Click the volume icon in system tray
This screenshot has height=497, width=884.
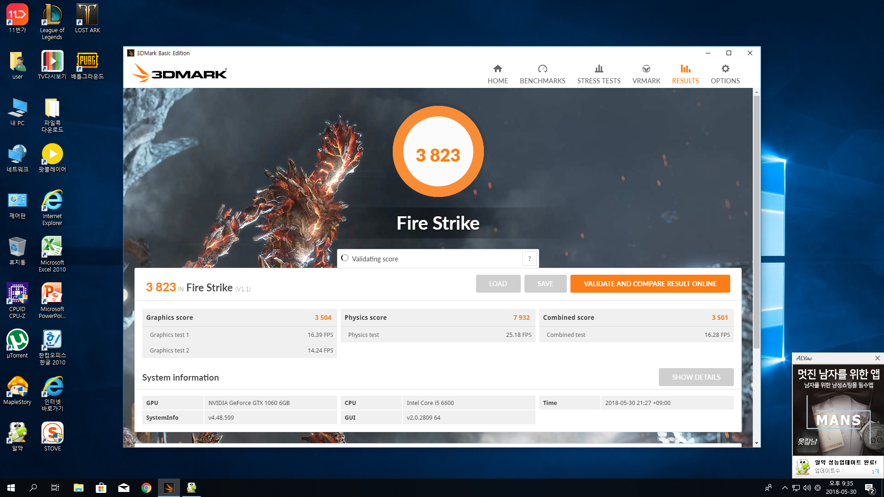[807, 488]
